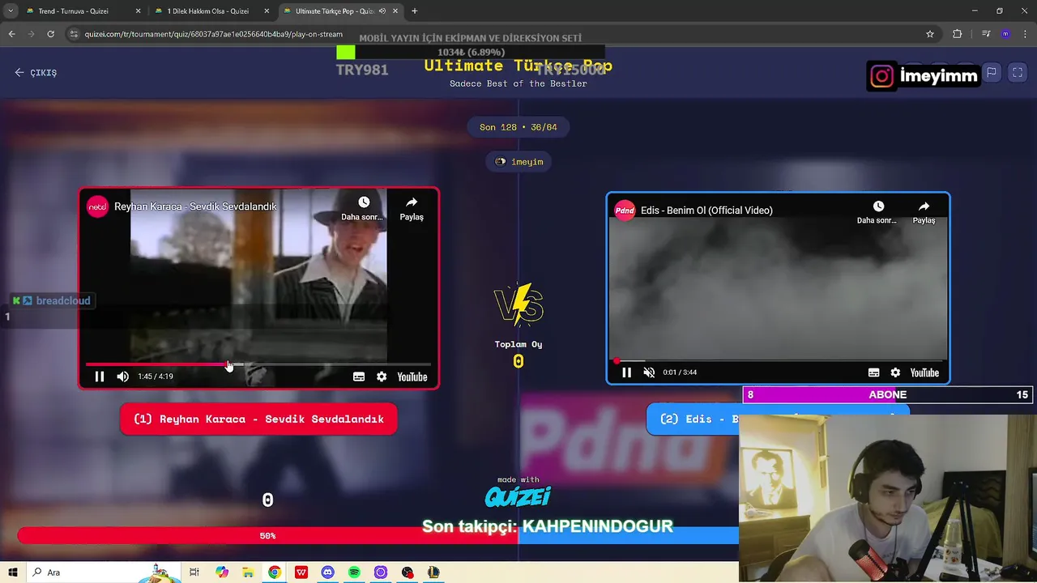Open settings gear on the Reyhan Karaca video

tap(382, 377)
